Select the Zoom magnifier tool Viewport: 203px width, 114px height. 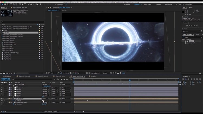(8, 4)
